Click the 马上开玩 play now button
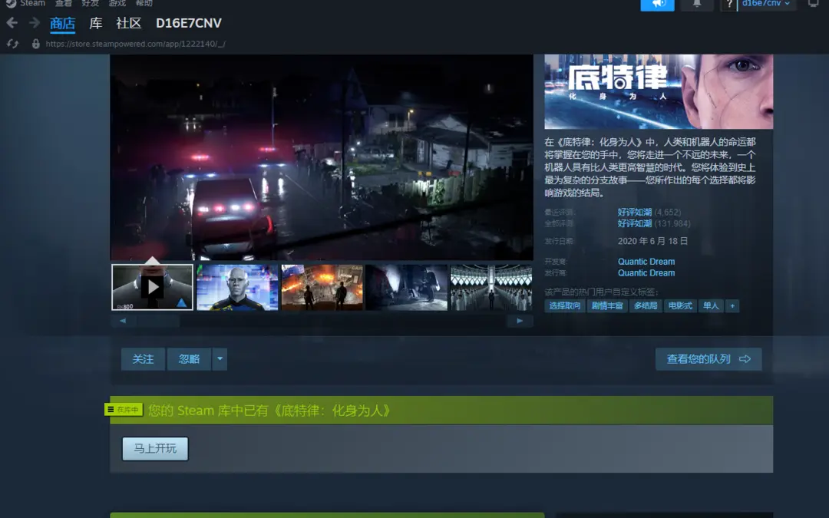This screenshot has height=518, width=829. [x=155, y=449]
